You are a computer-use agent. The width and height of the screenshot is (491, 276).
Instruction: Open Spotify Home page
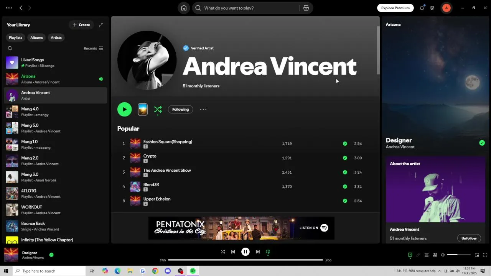pos(184,8)
